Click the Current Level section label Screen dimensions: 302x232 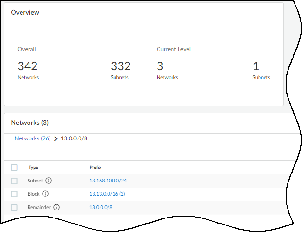(x=173, y=49)
